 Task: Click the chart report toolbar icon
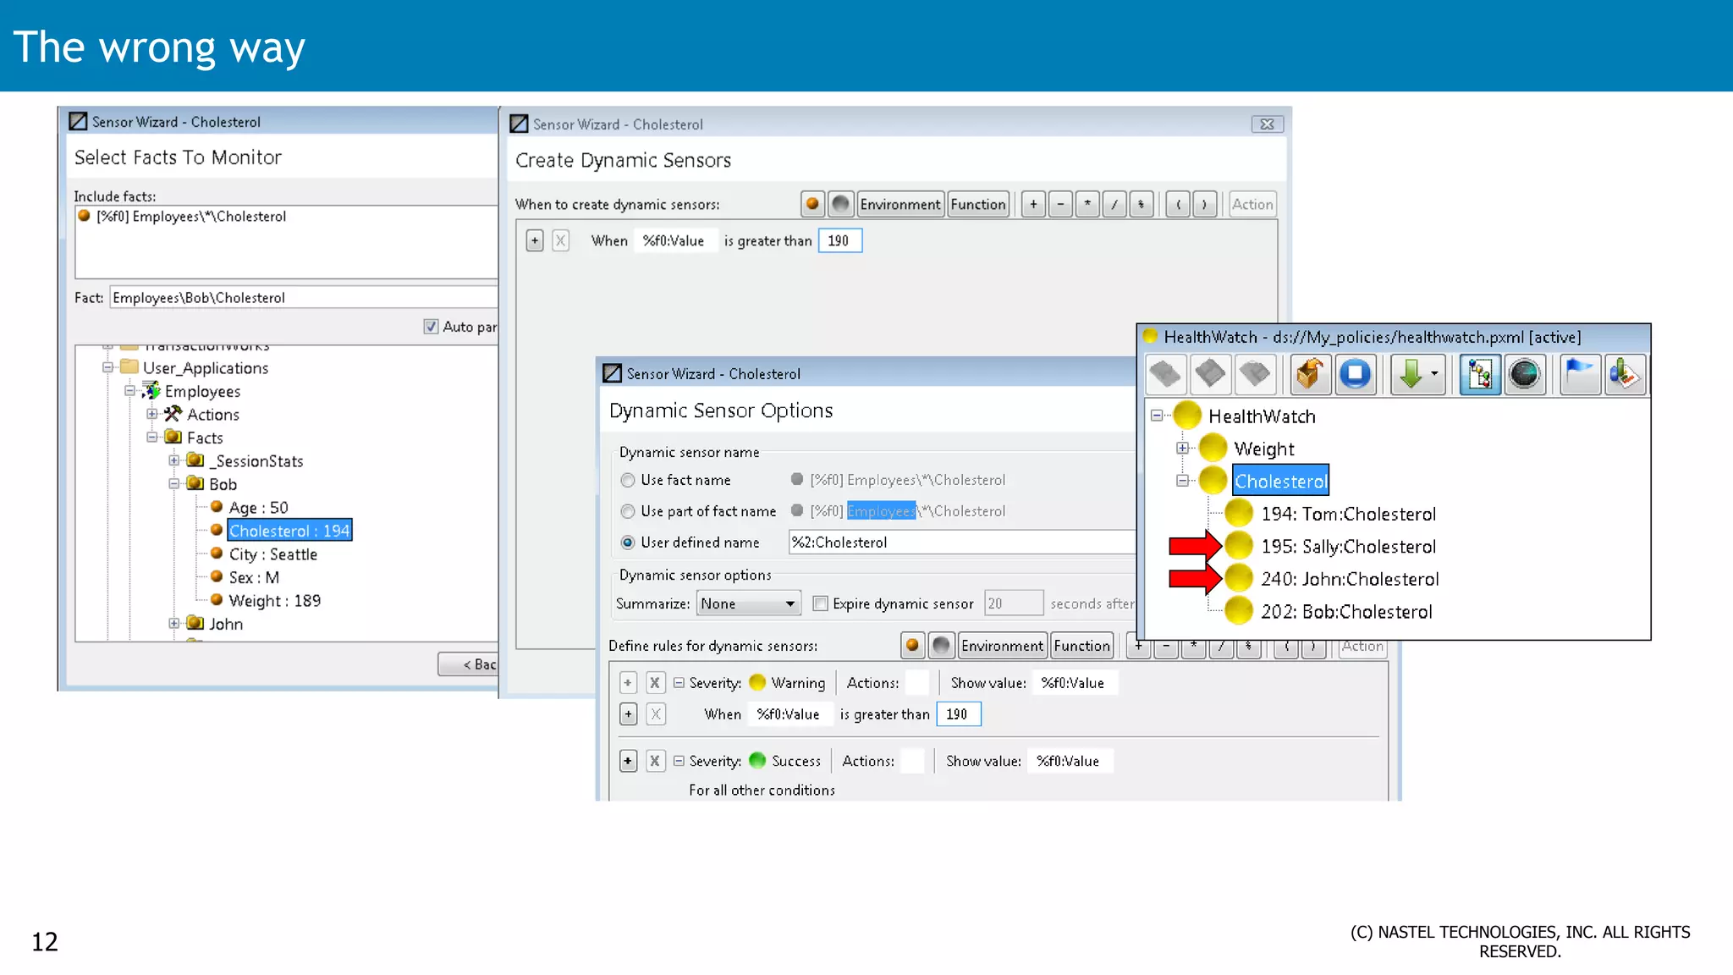point(1624,374)
